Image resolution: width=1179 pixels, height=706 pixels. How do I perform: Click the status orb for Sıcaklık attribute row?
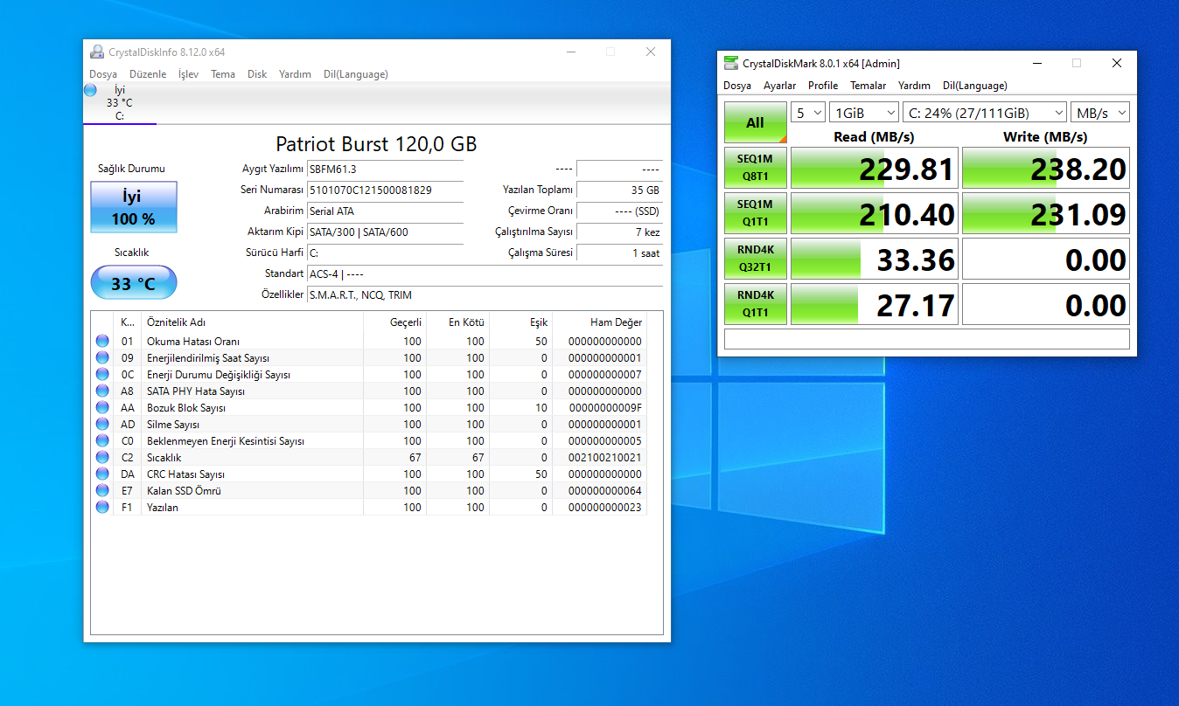102,458
